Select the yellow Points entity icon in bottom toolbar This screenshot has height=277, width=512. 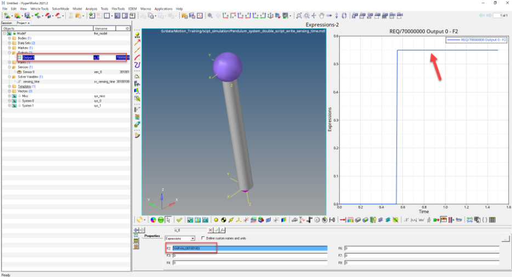216,220
